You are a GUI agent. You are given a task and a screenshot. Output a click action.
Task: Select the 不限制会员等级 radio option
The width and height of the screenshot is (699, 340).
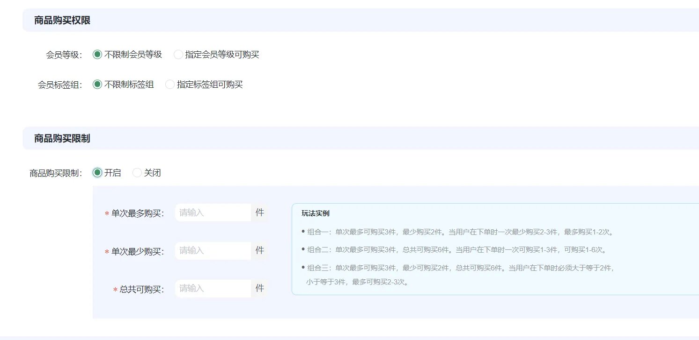tap(97, 55)
